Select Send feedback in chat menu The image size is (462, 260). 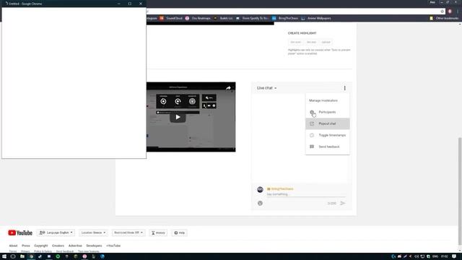click(x=328, y=147)
